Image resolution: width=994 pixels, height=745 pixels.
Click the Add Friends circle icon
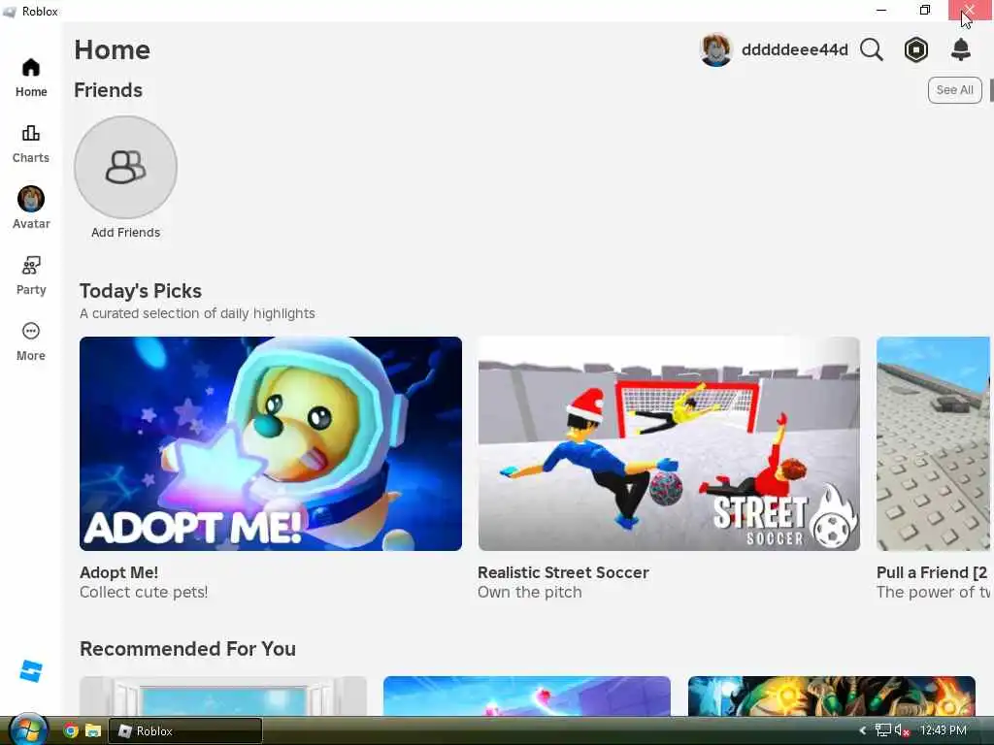[125, 167]
